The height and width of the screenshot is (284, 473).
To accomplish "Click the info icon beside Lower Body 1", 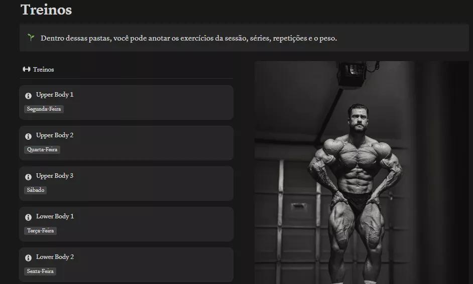I will pos(28,217).
